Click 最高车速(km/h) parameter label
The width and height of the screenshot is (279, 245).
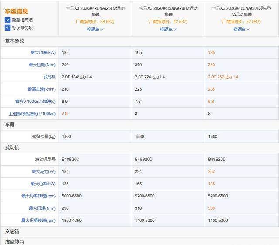42,89
